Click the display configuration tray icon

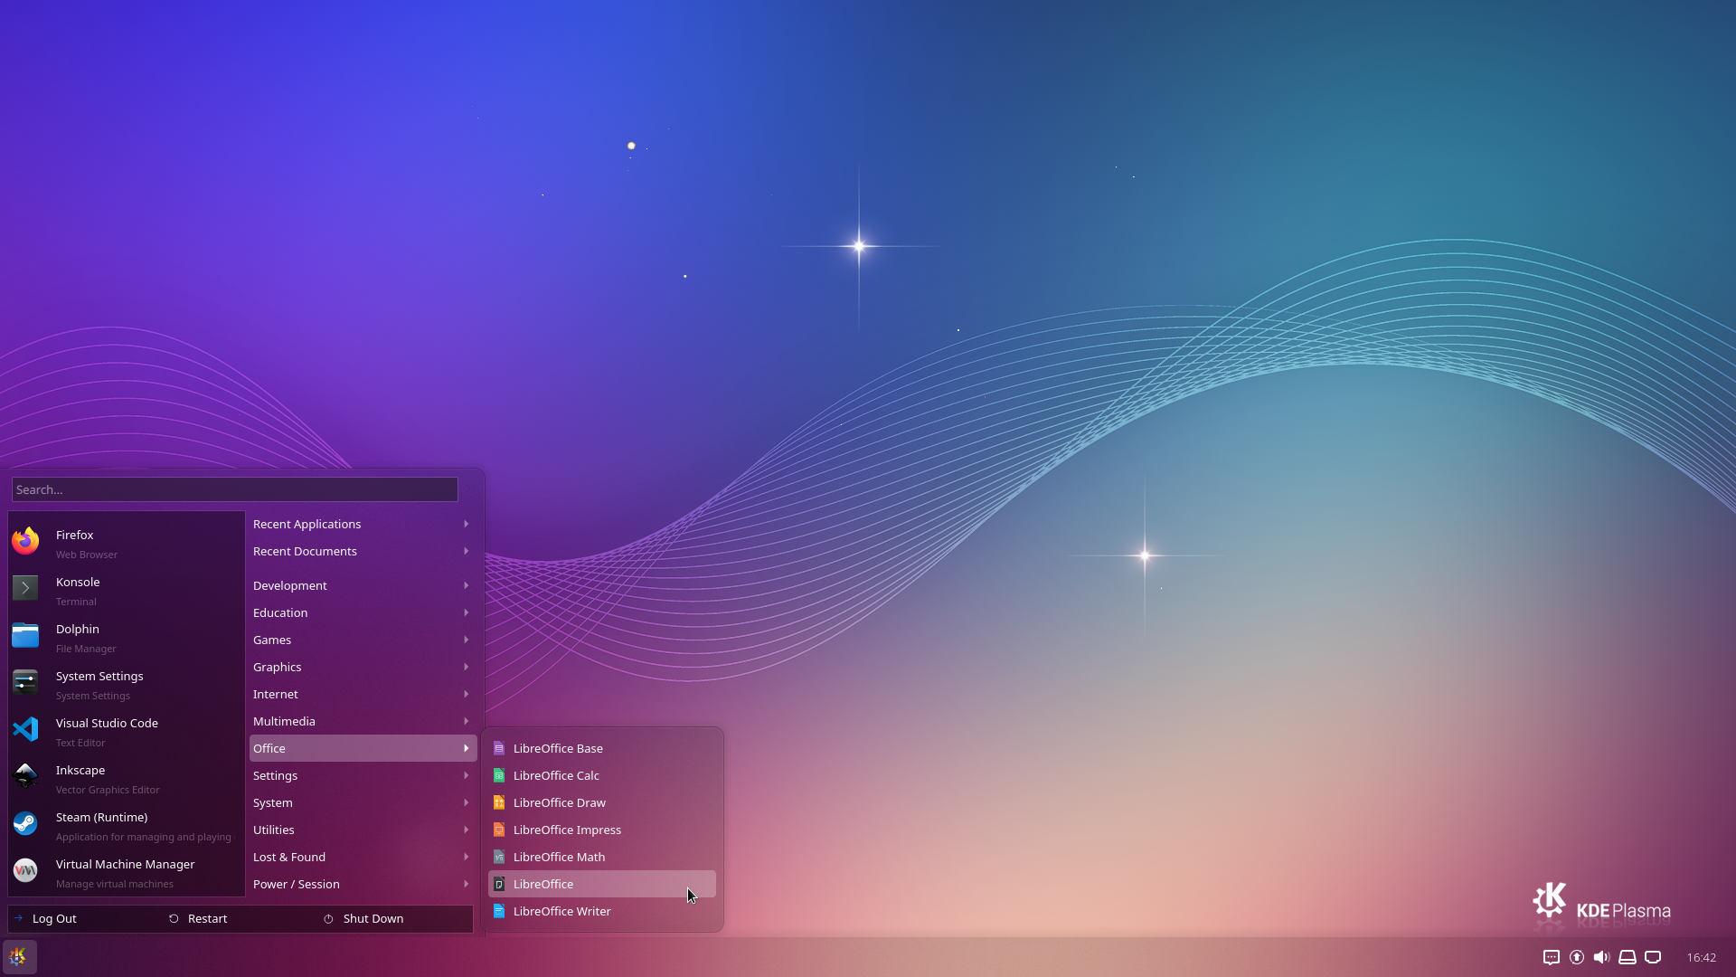(x=1653, y=957)
